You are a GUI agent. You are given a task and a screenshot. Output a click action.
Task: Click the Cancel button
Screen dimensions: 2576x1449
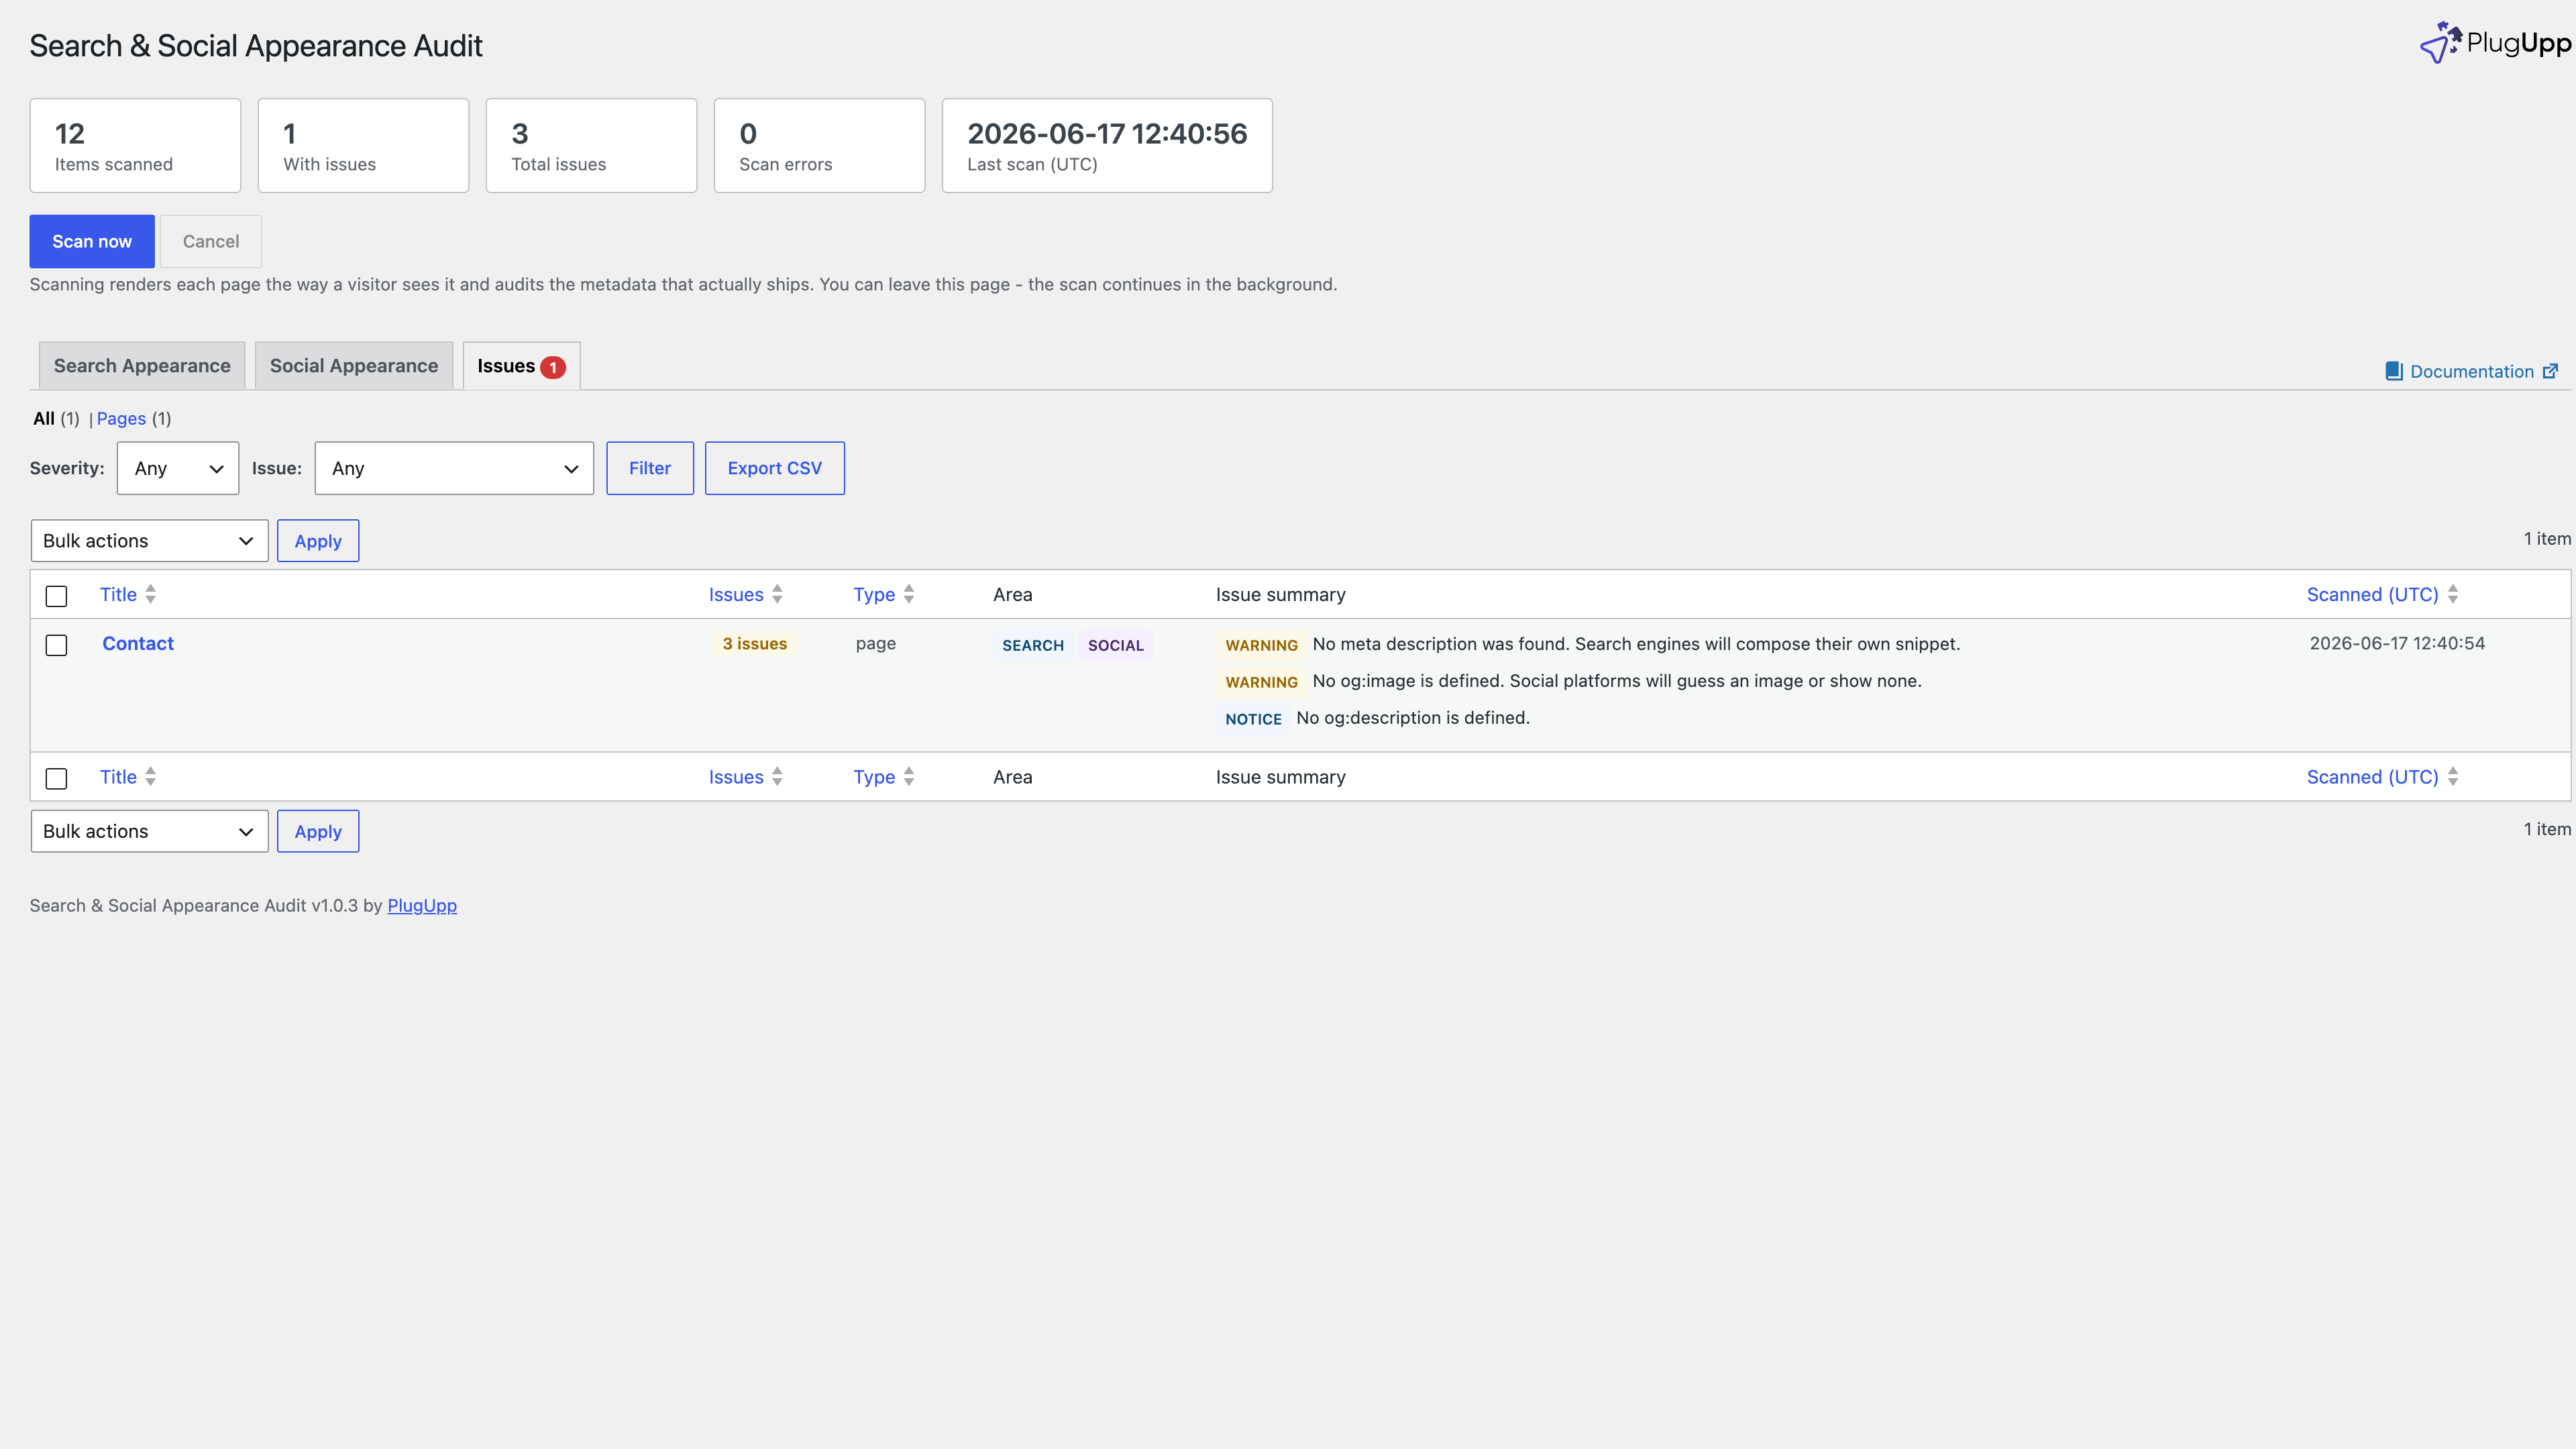[x=211, y=241]
